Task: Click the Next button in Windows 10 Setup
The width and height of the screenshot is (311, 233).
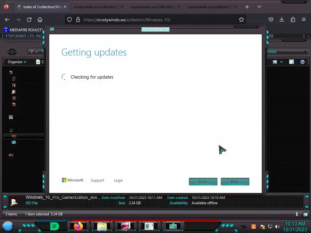Action: [235, 181]
